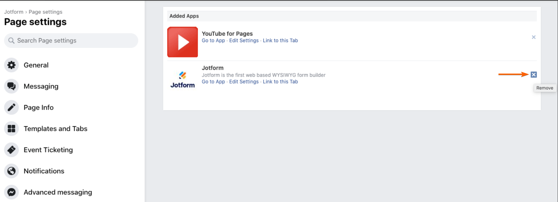Remove the Jotform app with X
This screenshot has width=558, height=202.
click(x=533, y=75)
